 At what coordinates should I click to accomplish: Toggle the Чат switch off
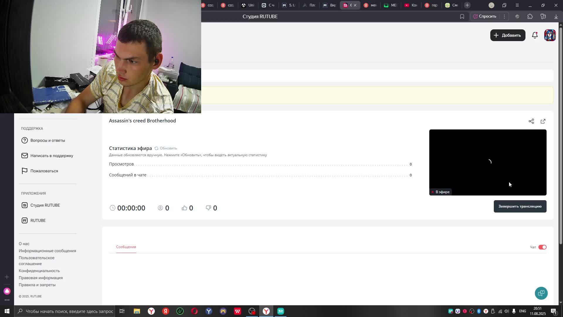tap(542, 247)
